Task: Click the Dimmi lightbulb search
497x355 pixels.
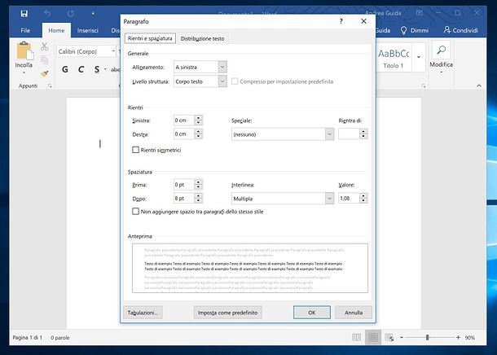Action: tap(415, 30)
